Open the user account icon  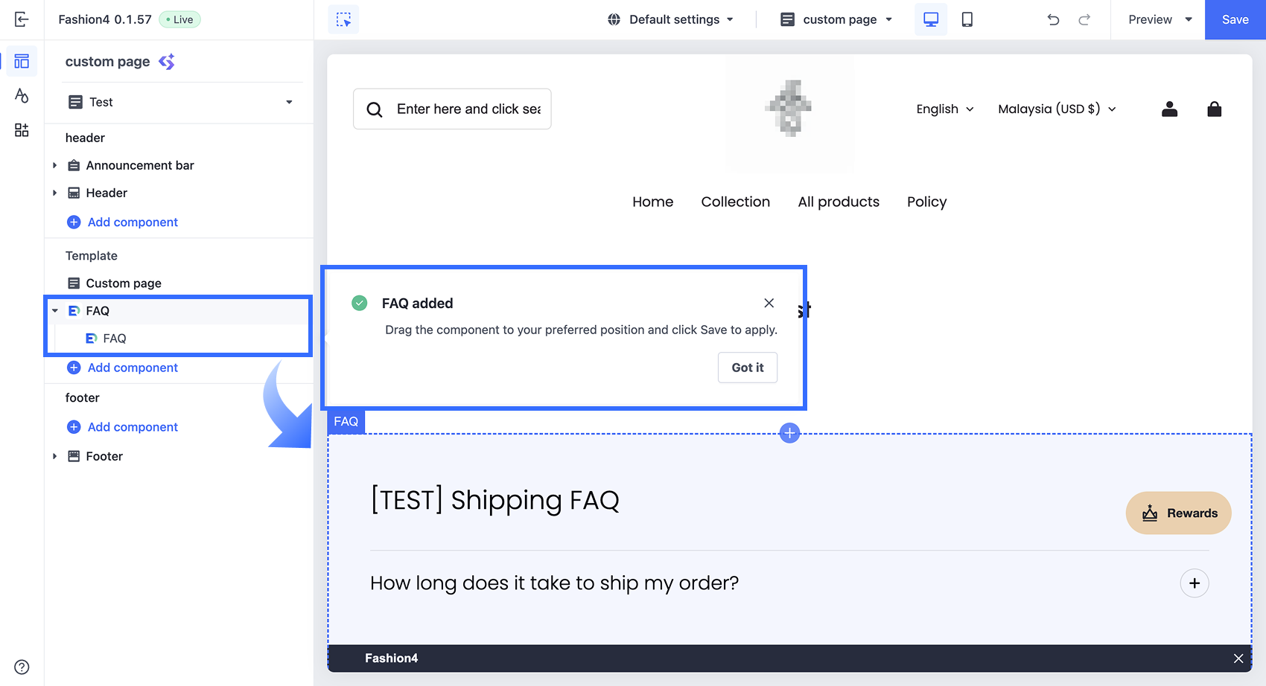(1169, 109)
